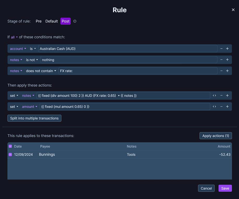The width and height of the screenshot is (239, 199).
Task: Close the Rule dialog with X
Action: pyautogui.click(x=233, y=10)
